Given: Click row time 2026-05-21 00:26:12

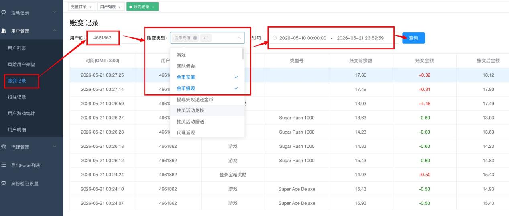Looking at the screenshot, I should [x=102, y=161].
